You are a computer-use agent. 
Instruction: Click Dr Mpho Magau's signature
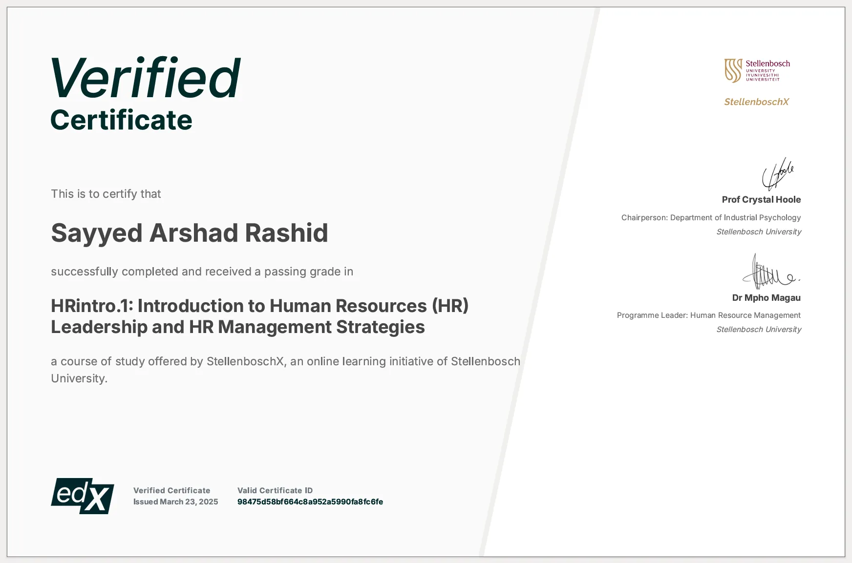773,274
